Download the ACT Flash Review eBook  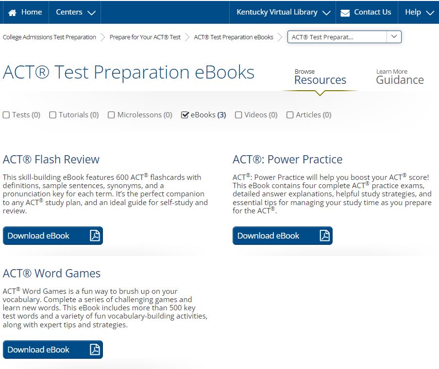coord(53,236)
